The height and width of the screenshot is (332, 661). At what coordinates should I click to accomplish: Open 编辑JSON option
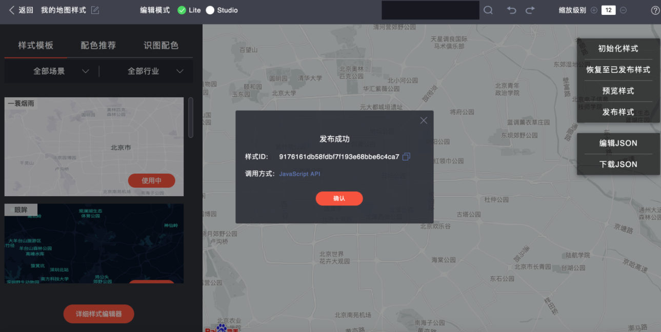point(618,143)
